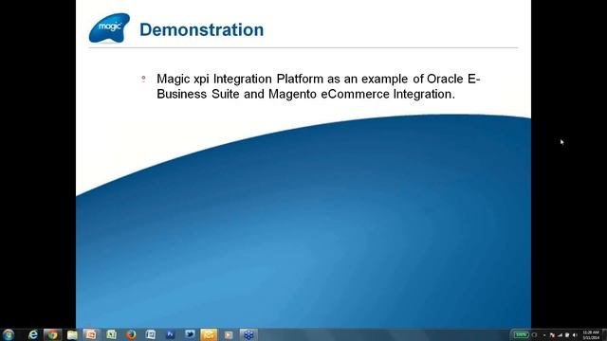
Task: Click the Magic logo on slide
Action: 109,27
